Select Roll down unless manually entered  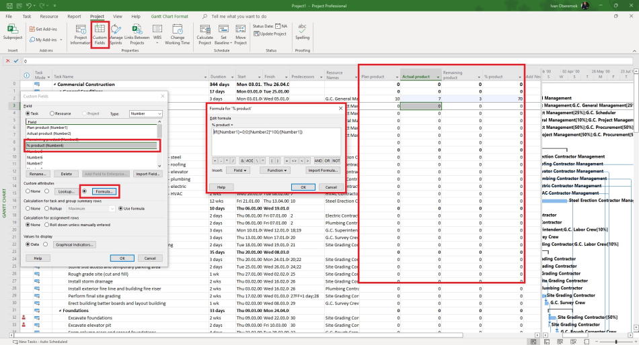click(47, 225)
